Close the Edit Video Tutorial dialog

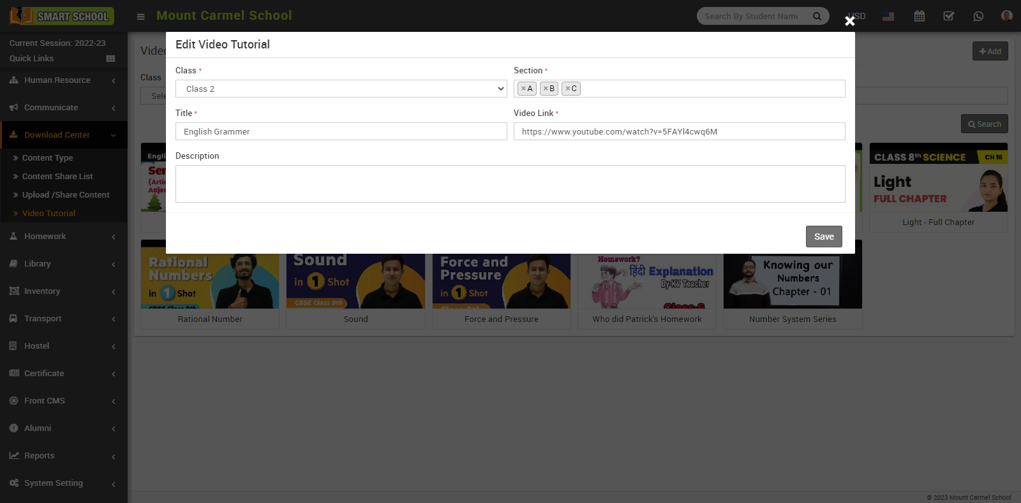click(849, 21)
